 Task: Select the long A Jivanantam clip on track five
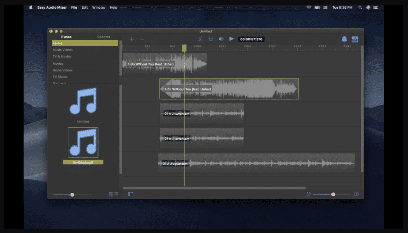click(x=257, y=163)
